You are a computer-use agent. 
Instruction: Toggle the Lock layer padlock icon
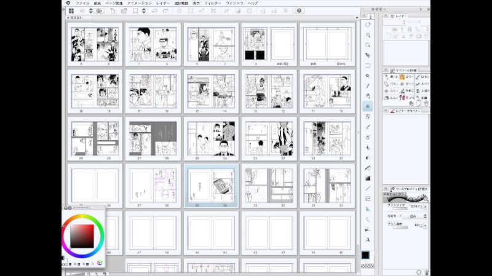(x=410, y=29)
